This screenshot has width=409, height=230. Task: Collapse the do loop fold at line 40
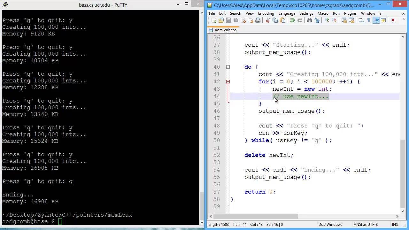[x=228, y=67]
